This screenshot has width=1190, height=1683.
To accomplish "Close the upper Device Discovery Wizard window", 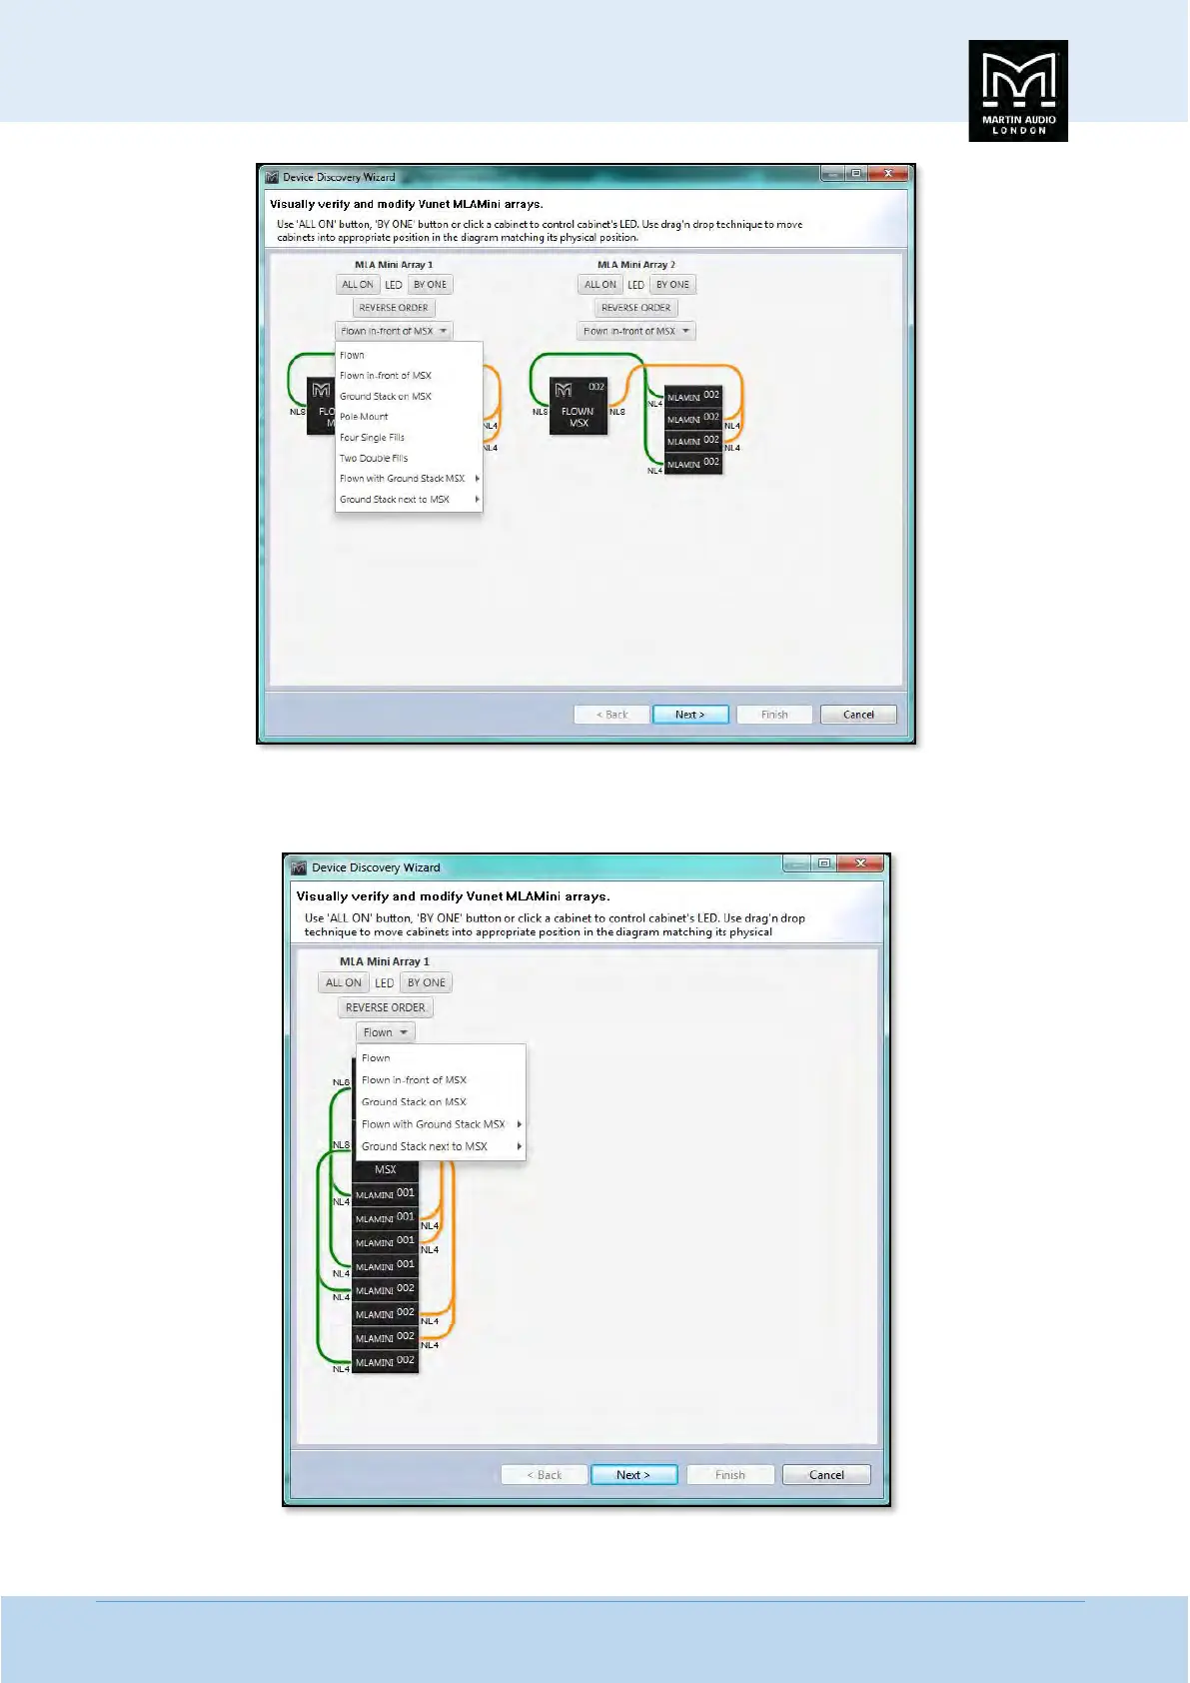I will [888, 174].
